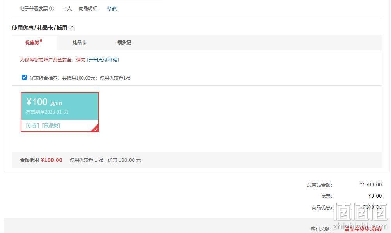Image resolution: width=391 pixels, height=233 pixels.
Task: Click the 电子普通发票 label
Action: [x=34, y=9]
